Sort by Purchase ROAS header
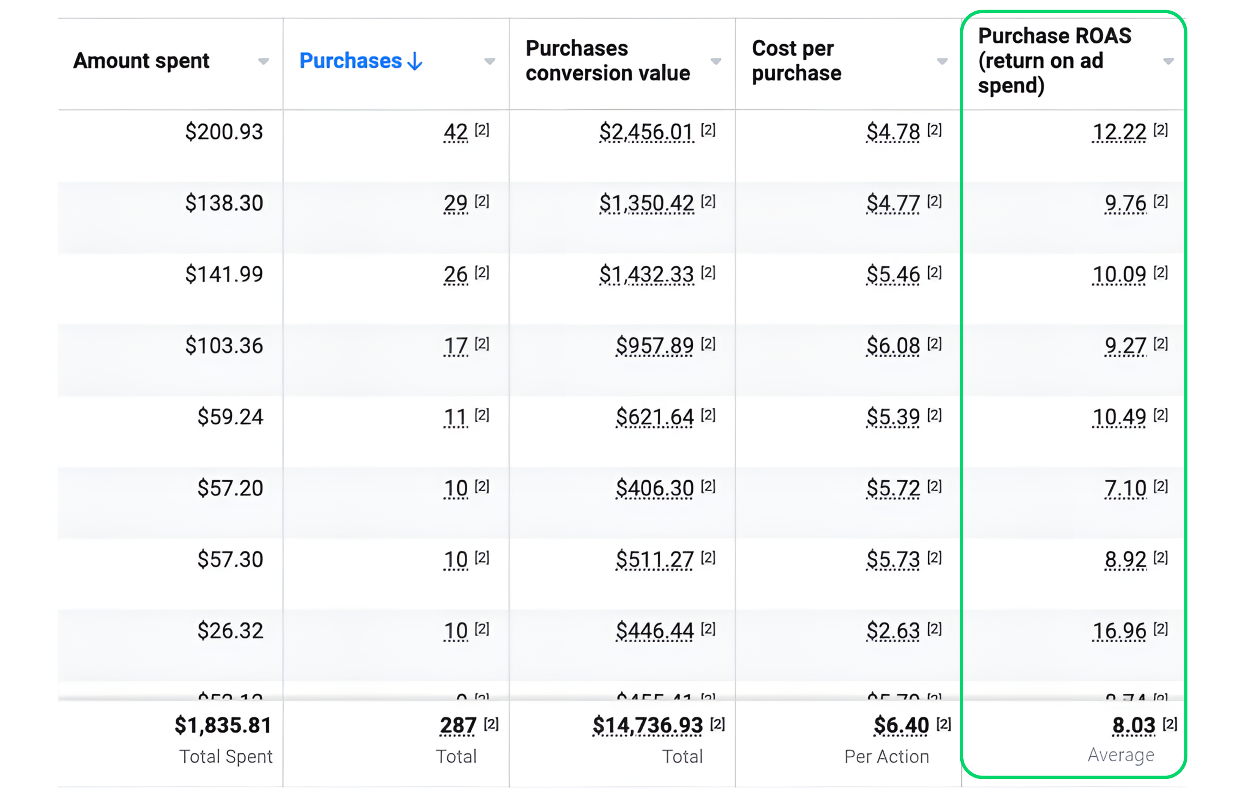Viewport: 1245px width, 805px height. coord(1055,61)
